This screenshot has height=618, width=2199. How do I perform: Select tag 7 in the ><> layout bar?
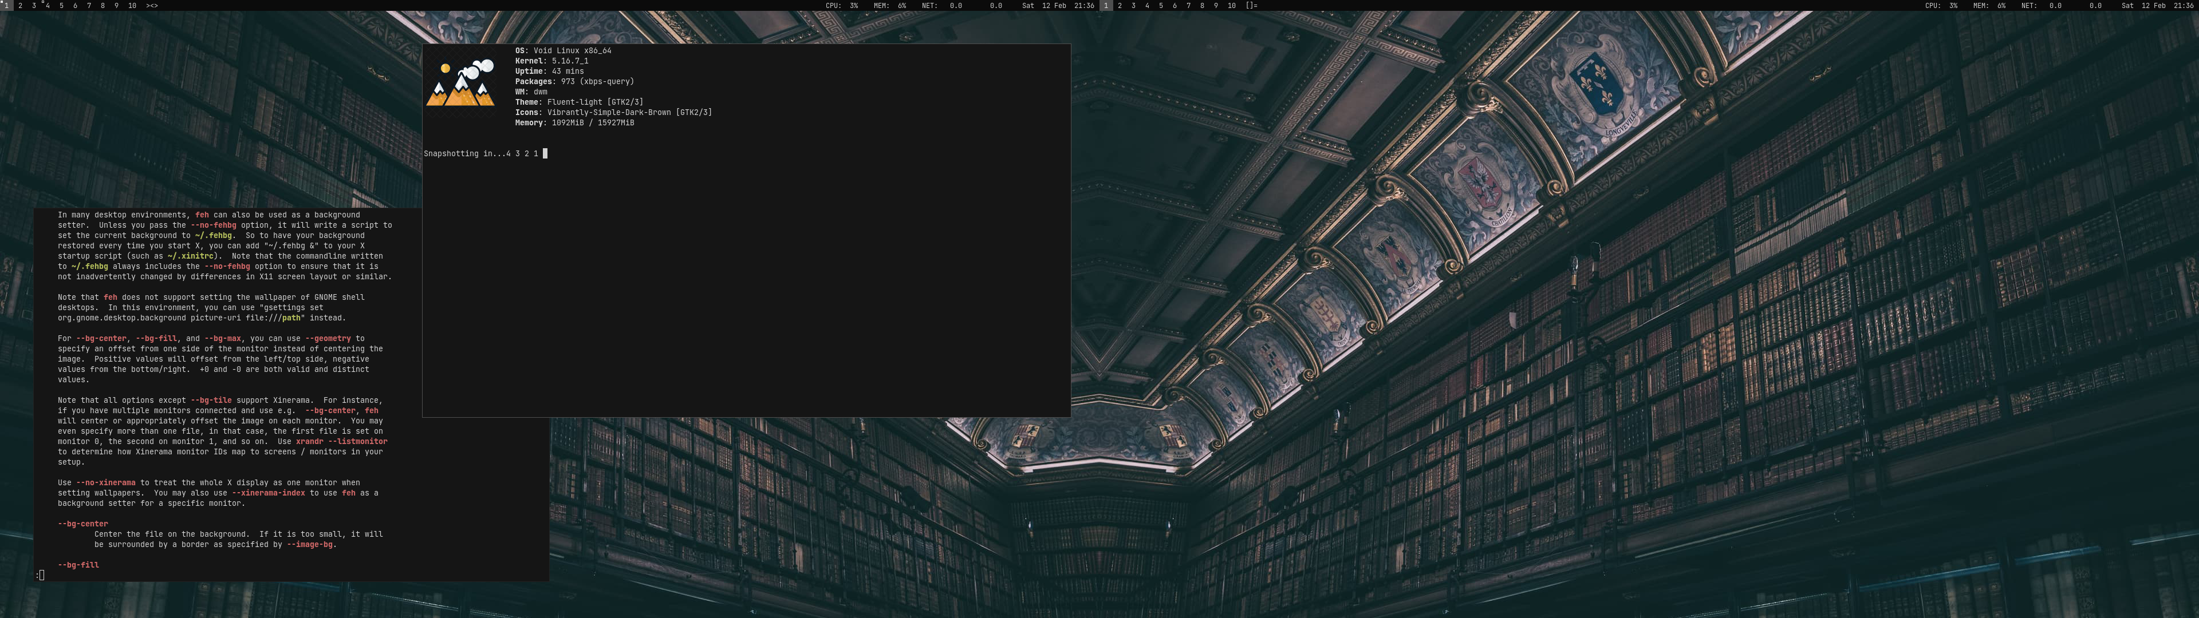coord(89,5)
